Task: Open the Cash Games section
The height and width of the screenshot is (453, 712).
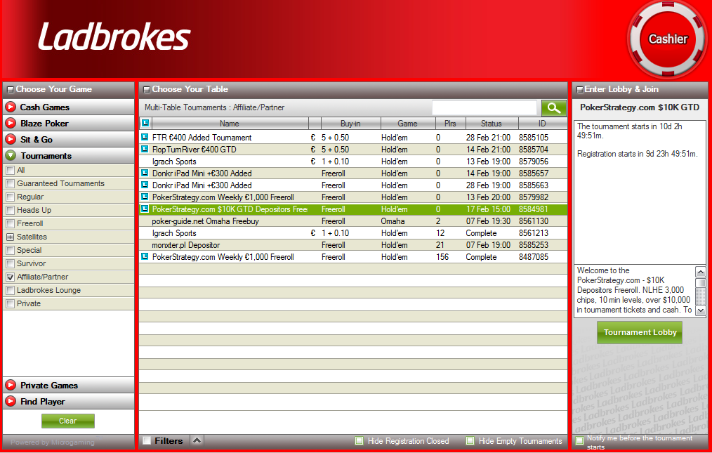Action: coord(69,107)
